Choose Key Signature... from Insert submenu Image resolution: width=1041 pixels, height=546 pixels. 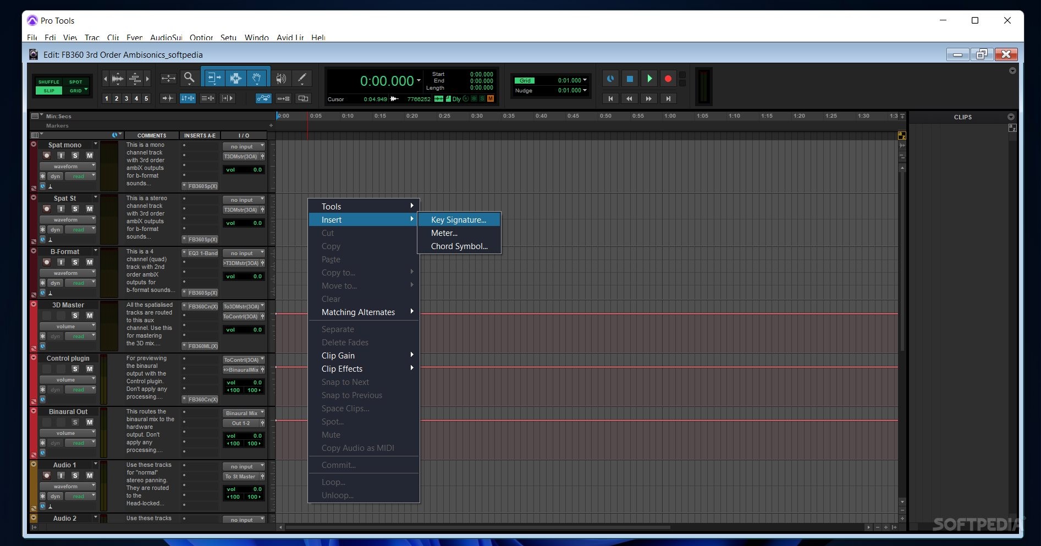tap(459, 219)
